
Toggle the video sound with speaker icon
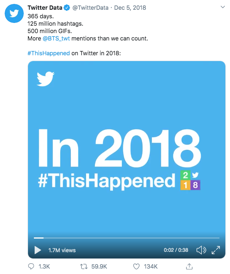pyautogui.click(x=201, y=250)
